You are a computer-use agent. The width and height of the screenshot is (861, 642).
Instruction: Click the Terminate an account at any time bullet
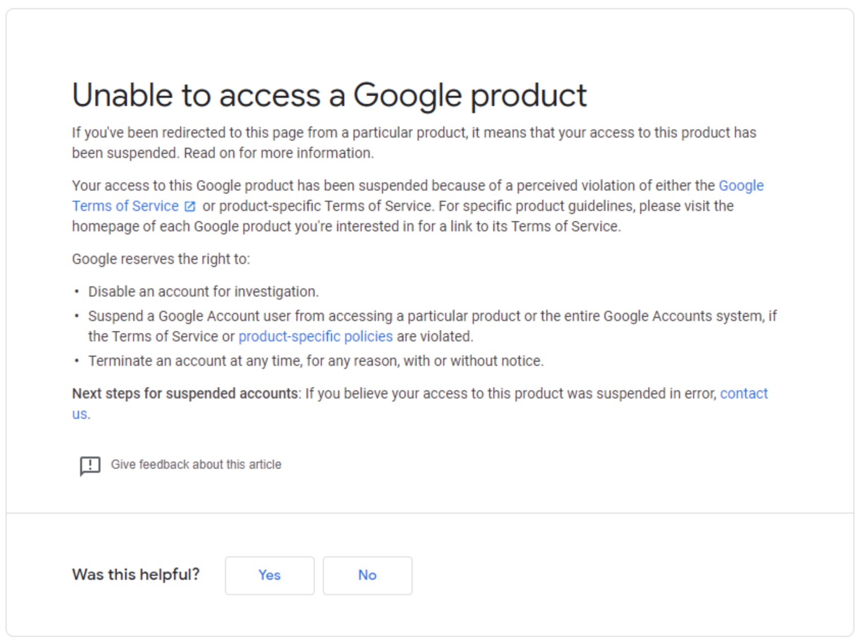(x=316, y=361)
